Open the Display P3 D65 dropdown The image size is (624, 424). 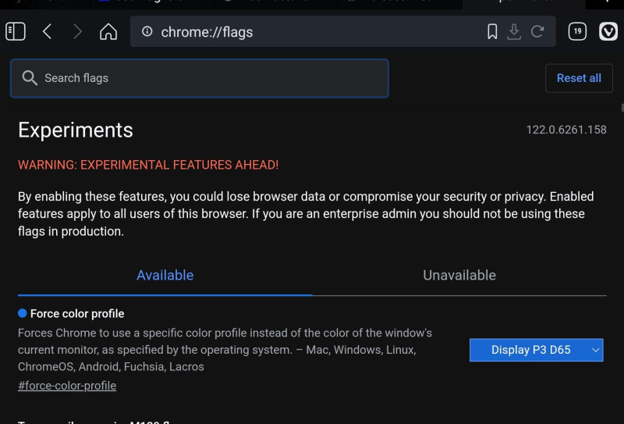536,350
